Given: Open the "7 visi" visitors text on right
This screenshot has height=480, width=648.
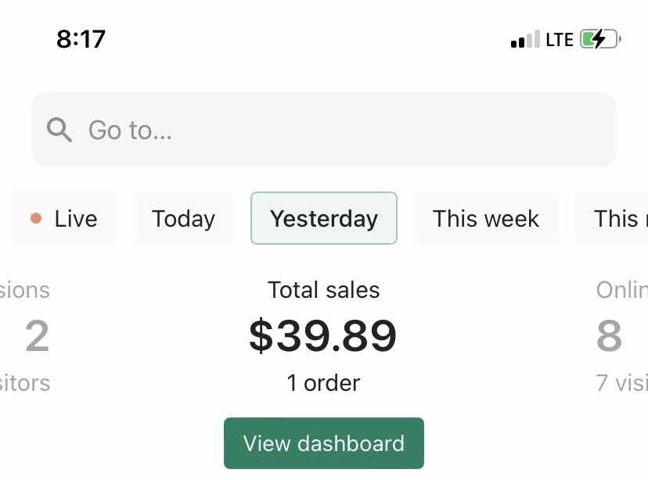Looking at the screenshot, I should 621,383.
